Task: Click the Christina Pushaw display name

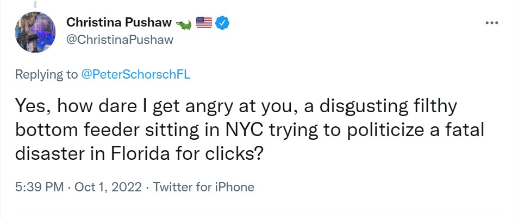Action: (x=117, y=23)
